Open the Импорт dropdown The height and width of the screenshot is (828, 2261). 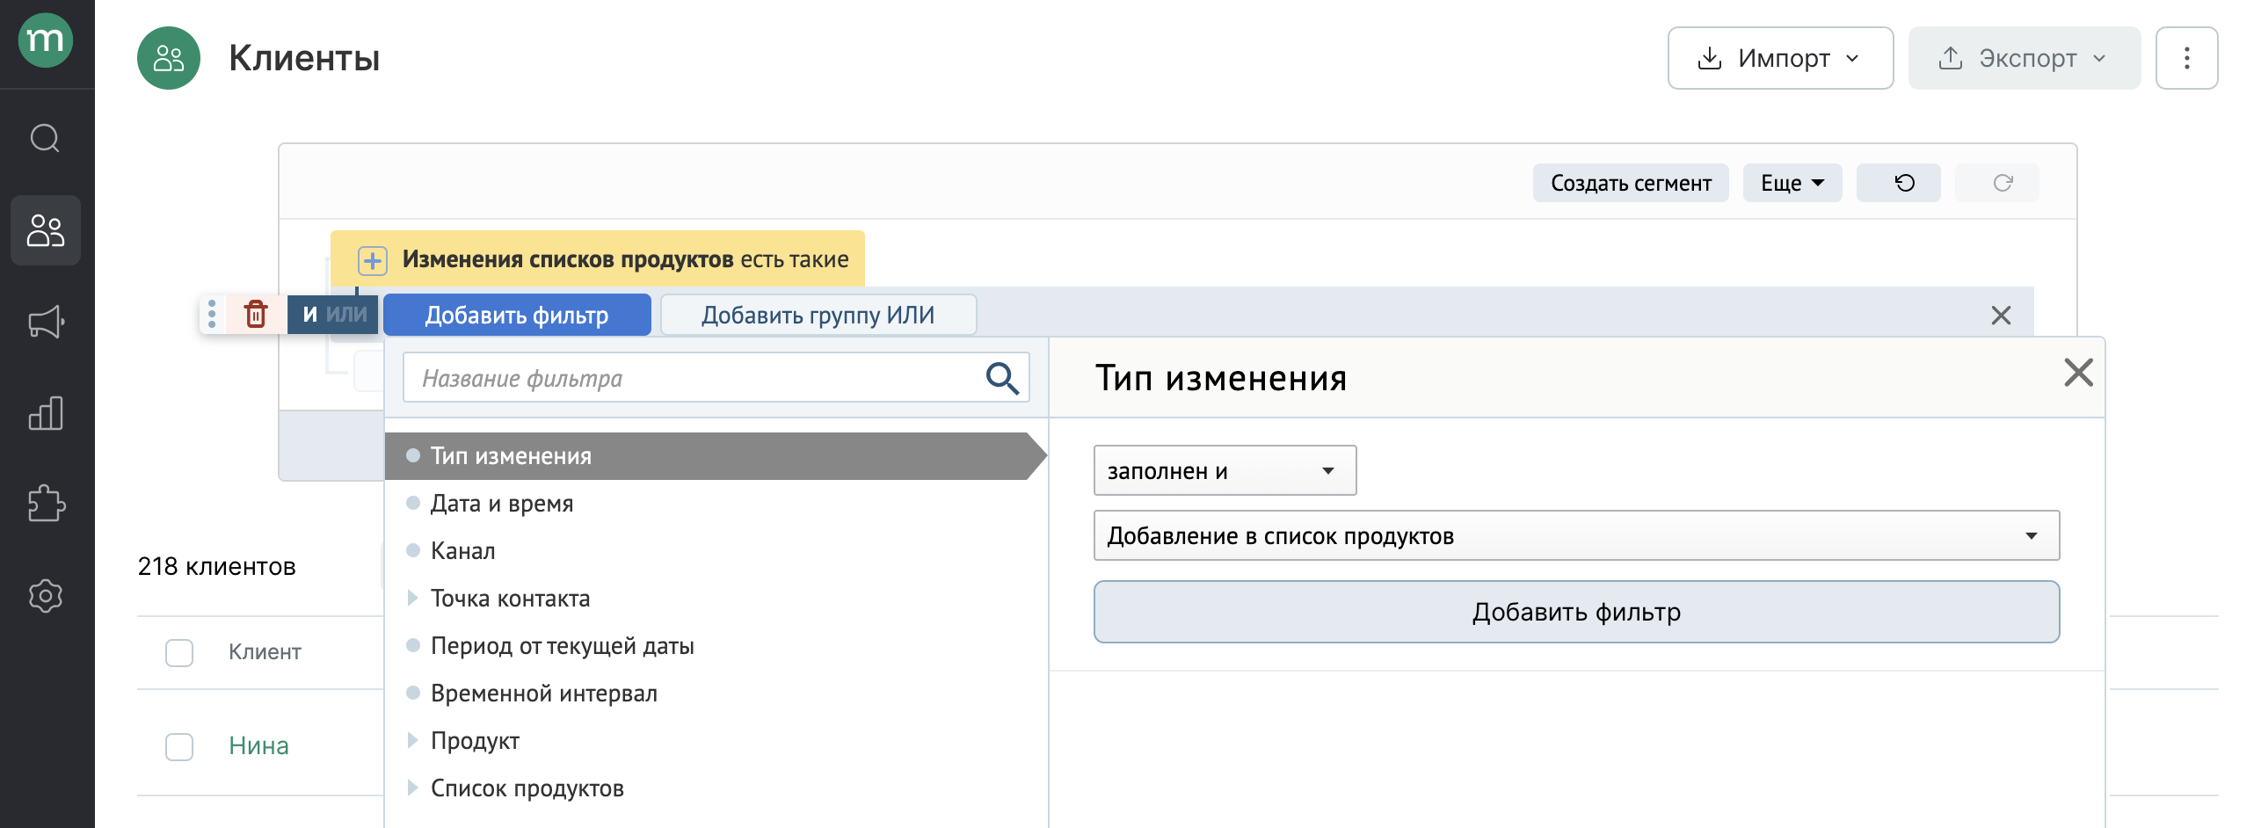pos(1780,58)
